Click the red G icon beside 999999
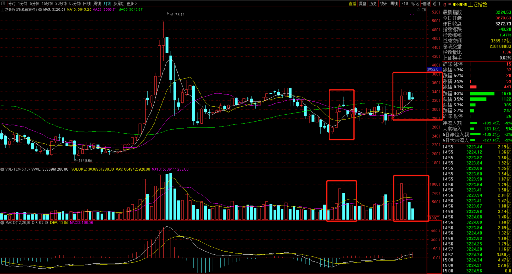Viewport: 512px width, 274px height. pos(445,5)
